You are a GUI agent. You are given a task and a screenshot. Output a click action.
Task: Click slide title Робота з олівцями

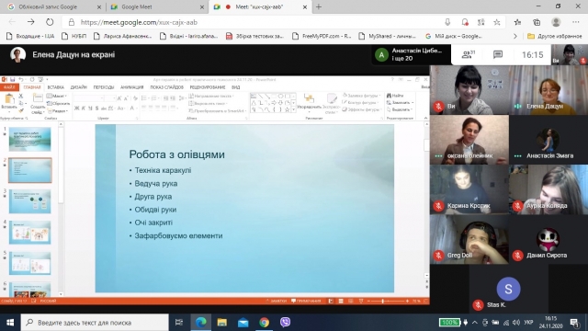tap(176, 154)
